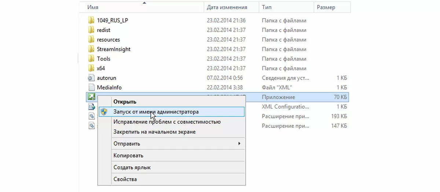Click the 193 КБ extension file icon

coord(92,116)
